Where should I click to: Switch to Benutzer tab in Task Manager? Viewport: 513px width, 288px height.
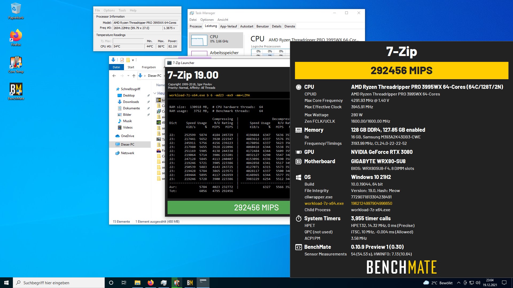(263, 26)
